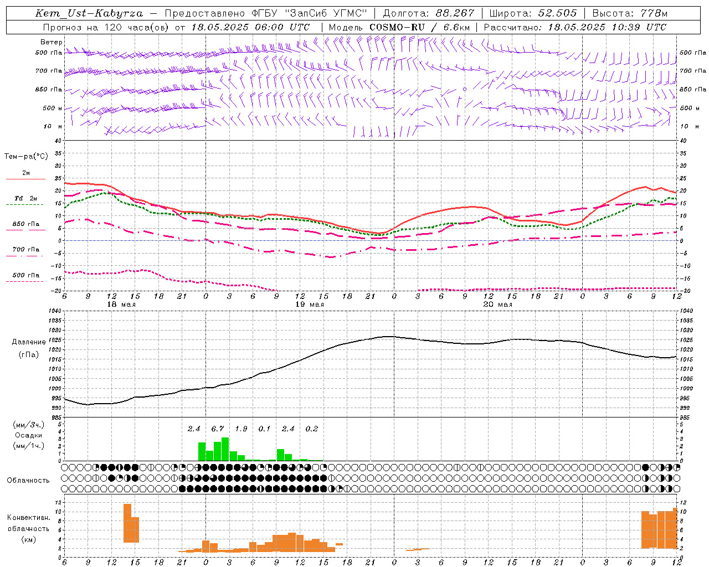Select the (мм/1ч.) unit label
Screen dimensions: 709x567
[29, 446]
